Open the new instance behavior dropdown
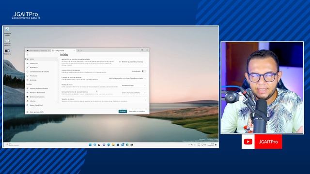 [x=134, y=93]
